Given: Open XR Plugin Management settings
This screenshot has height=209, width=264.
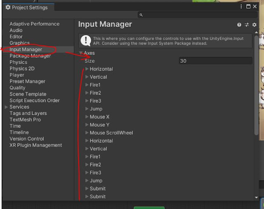Looking at the screenshot, I should click(x=35, y=145).
